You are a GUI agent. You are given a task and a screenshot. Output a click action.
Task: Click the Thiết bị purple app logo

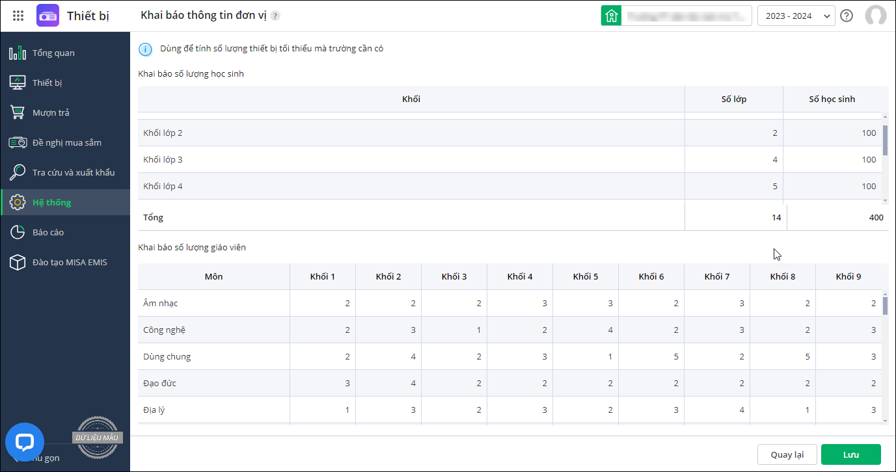48,16
